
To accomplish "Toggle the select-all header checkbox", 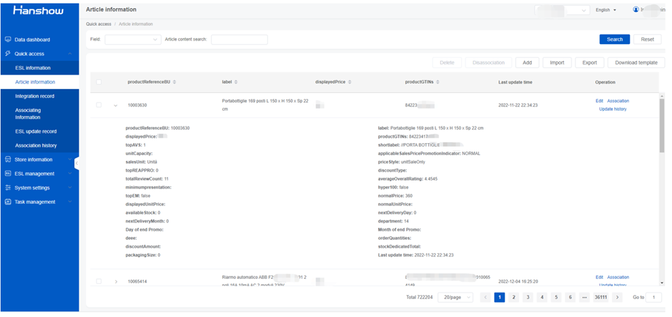I will point(99,82).
